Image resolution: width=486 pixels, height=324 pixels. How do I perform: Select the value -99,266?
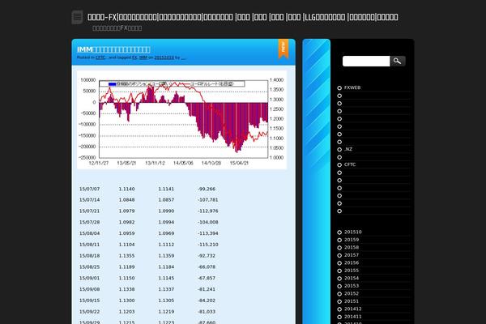tap(207, 189)
